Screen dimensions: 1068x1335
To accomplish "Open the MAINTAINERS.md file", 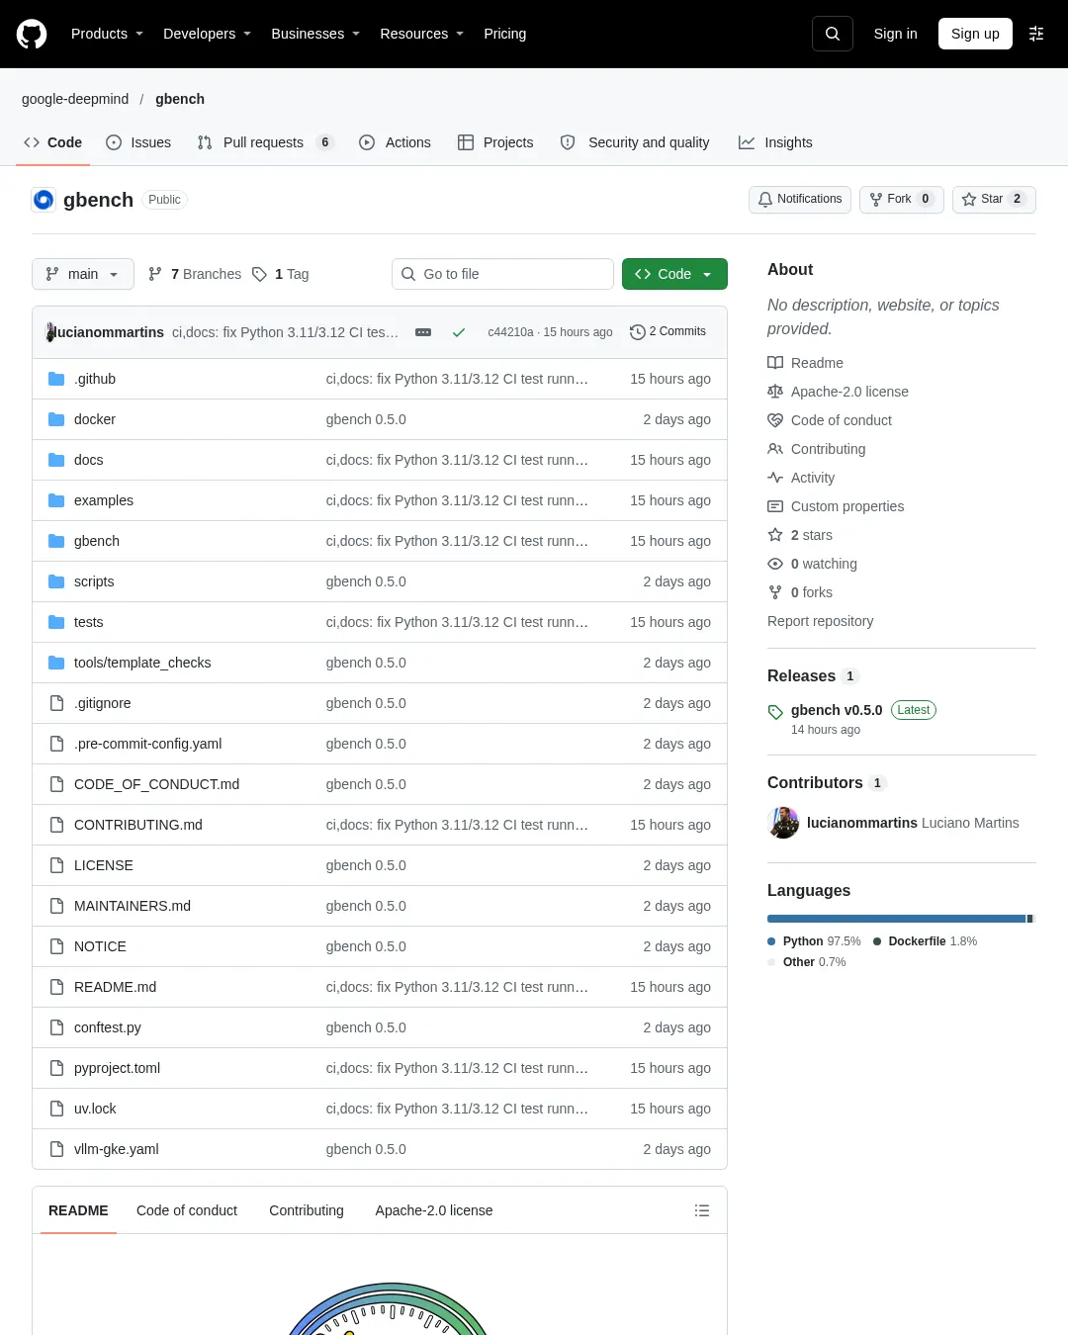I will 133,906.
